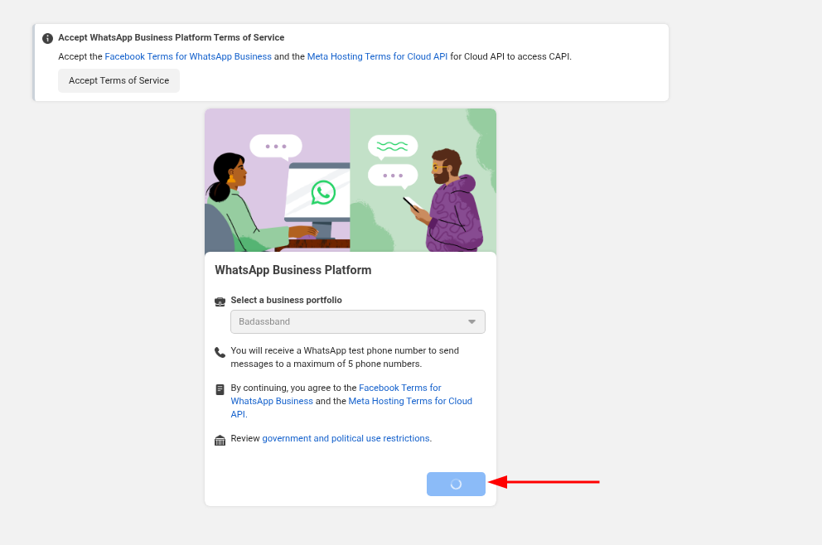This screenshot has width=822, height=545.
Task: Click the document icon beside terms agreement
Action: click(220, 389)
